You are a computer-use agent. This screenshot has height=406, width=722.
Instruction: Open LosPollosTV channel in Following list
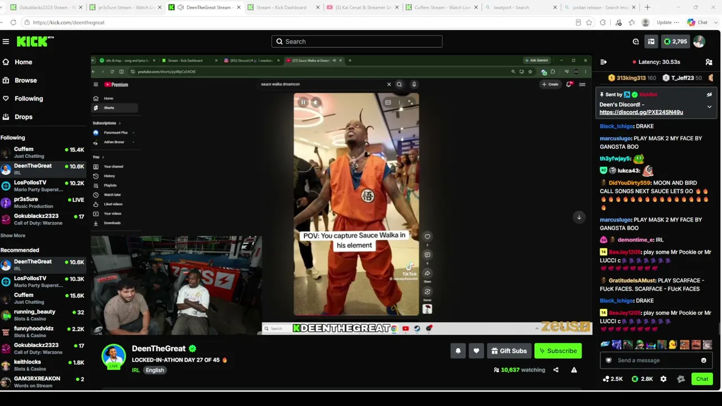pyautogui.click(x=42, y=186)
